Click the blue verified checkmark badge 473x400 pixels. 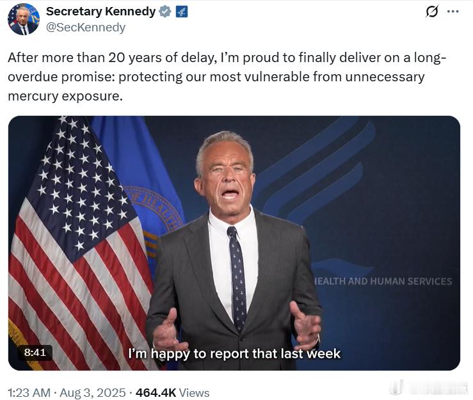coord(165,12)
